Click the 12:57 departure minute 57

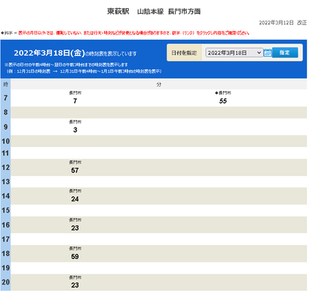coord(75,171)
